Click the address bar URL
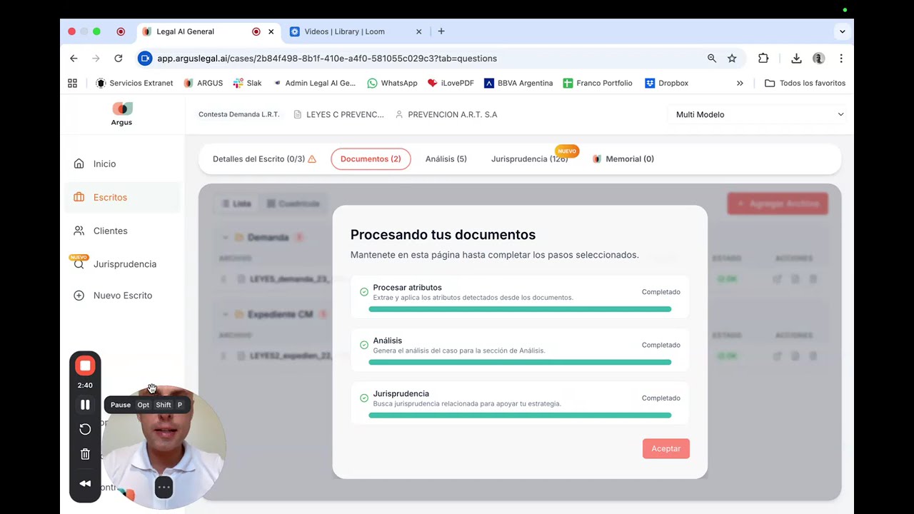This screenshot has width=914, height=514. coord(327,59)
